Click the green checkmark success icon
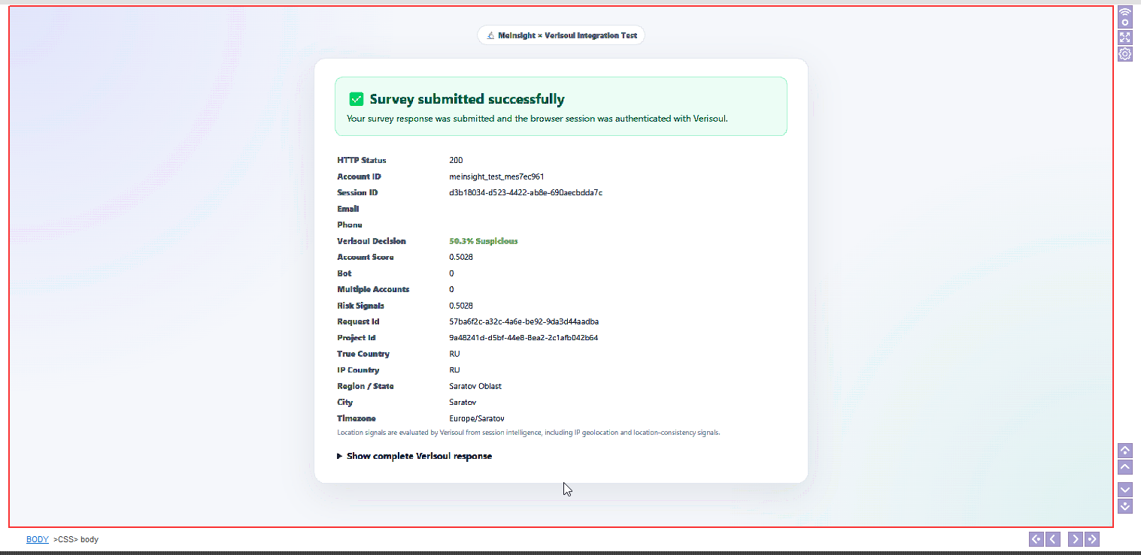This screenshot has height=555, width=1141. coord(357,99)
